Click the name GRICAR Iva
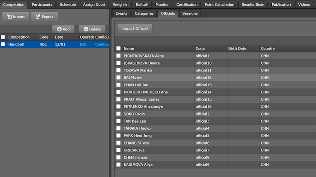The height and width of the screenshot is (177, 316). [x=134, y=150]
